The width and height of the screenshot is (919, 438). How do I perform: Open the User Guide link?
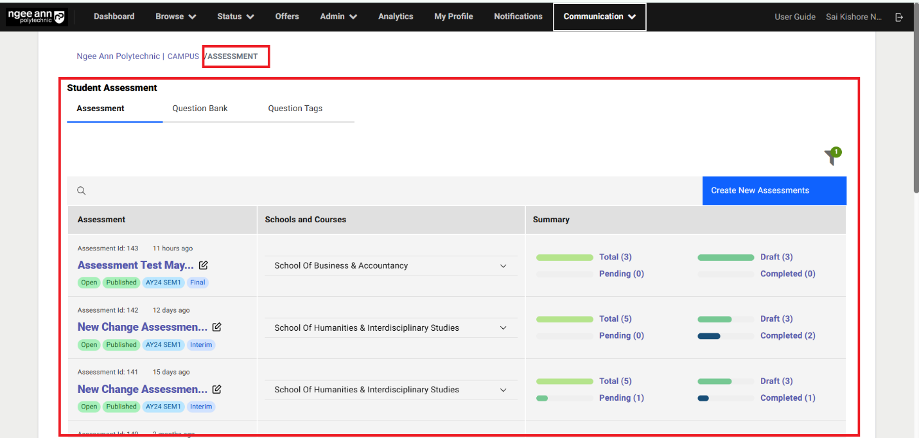[x=794, y=17]
